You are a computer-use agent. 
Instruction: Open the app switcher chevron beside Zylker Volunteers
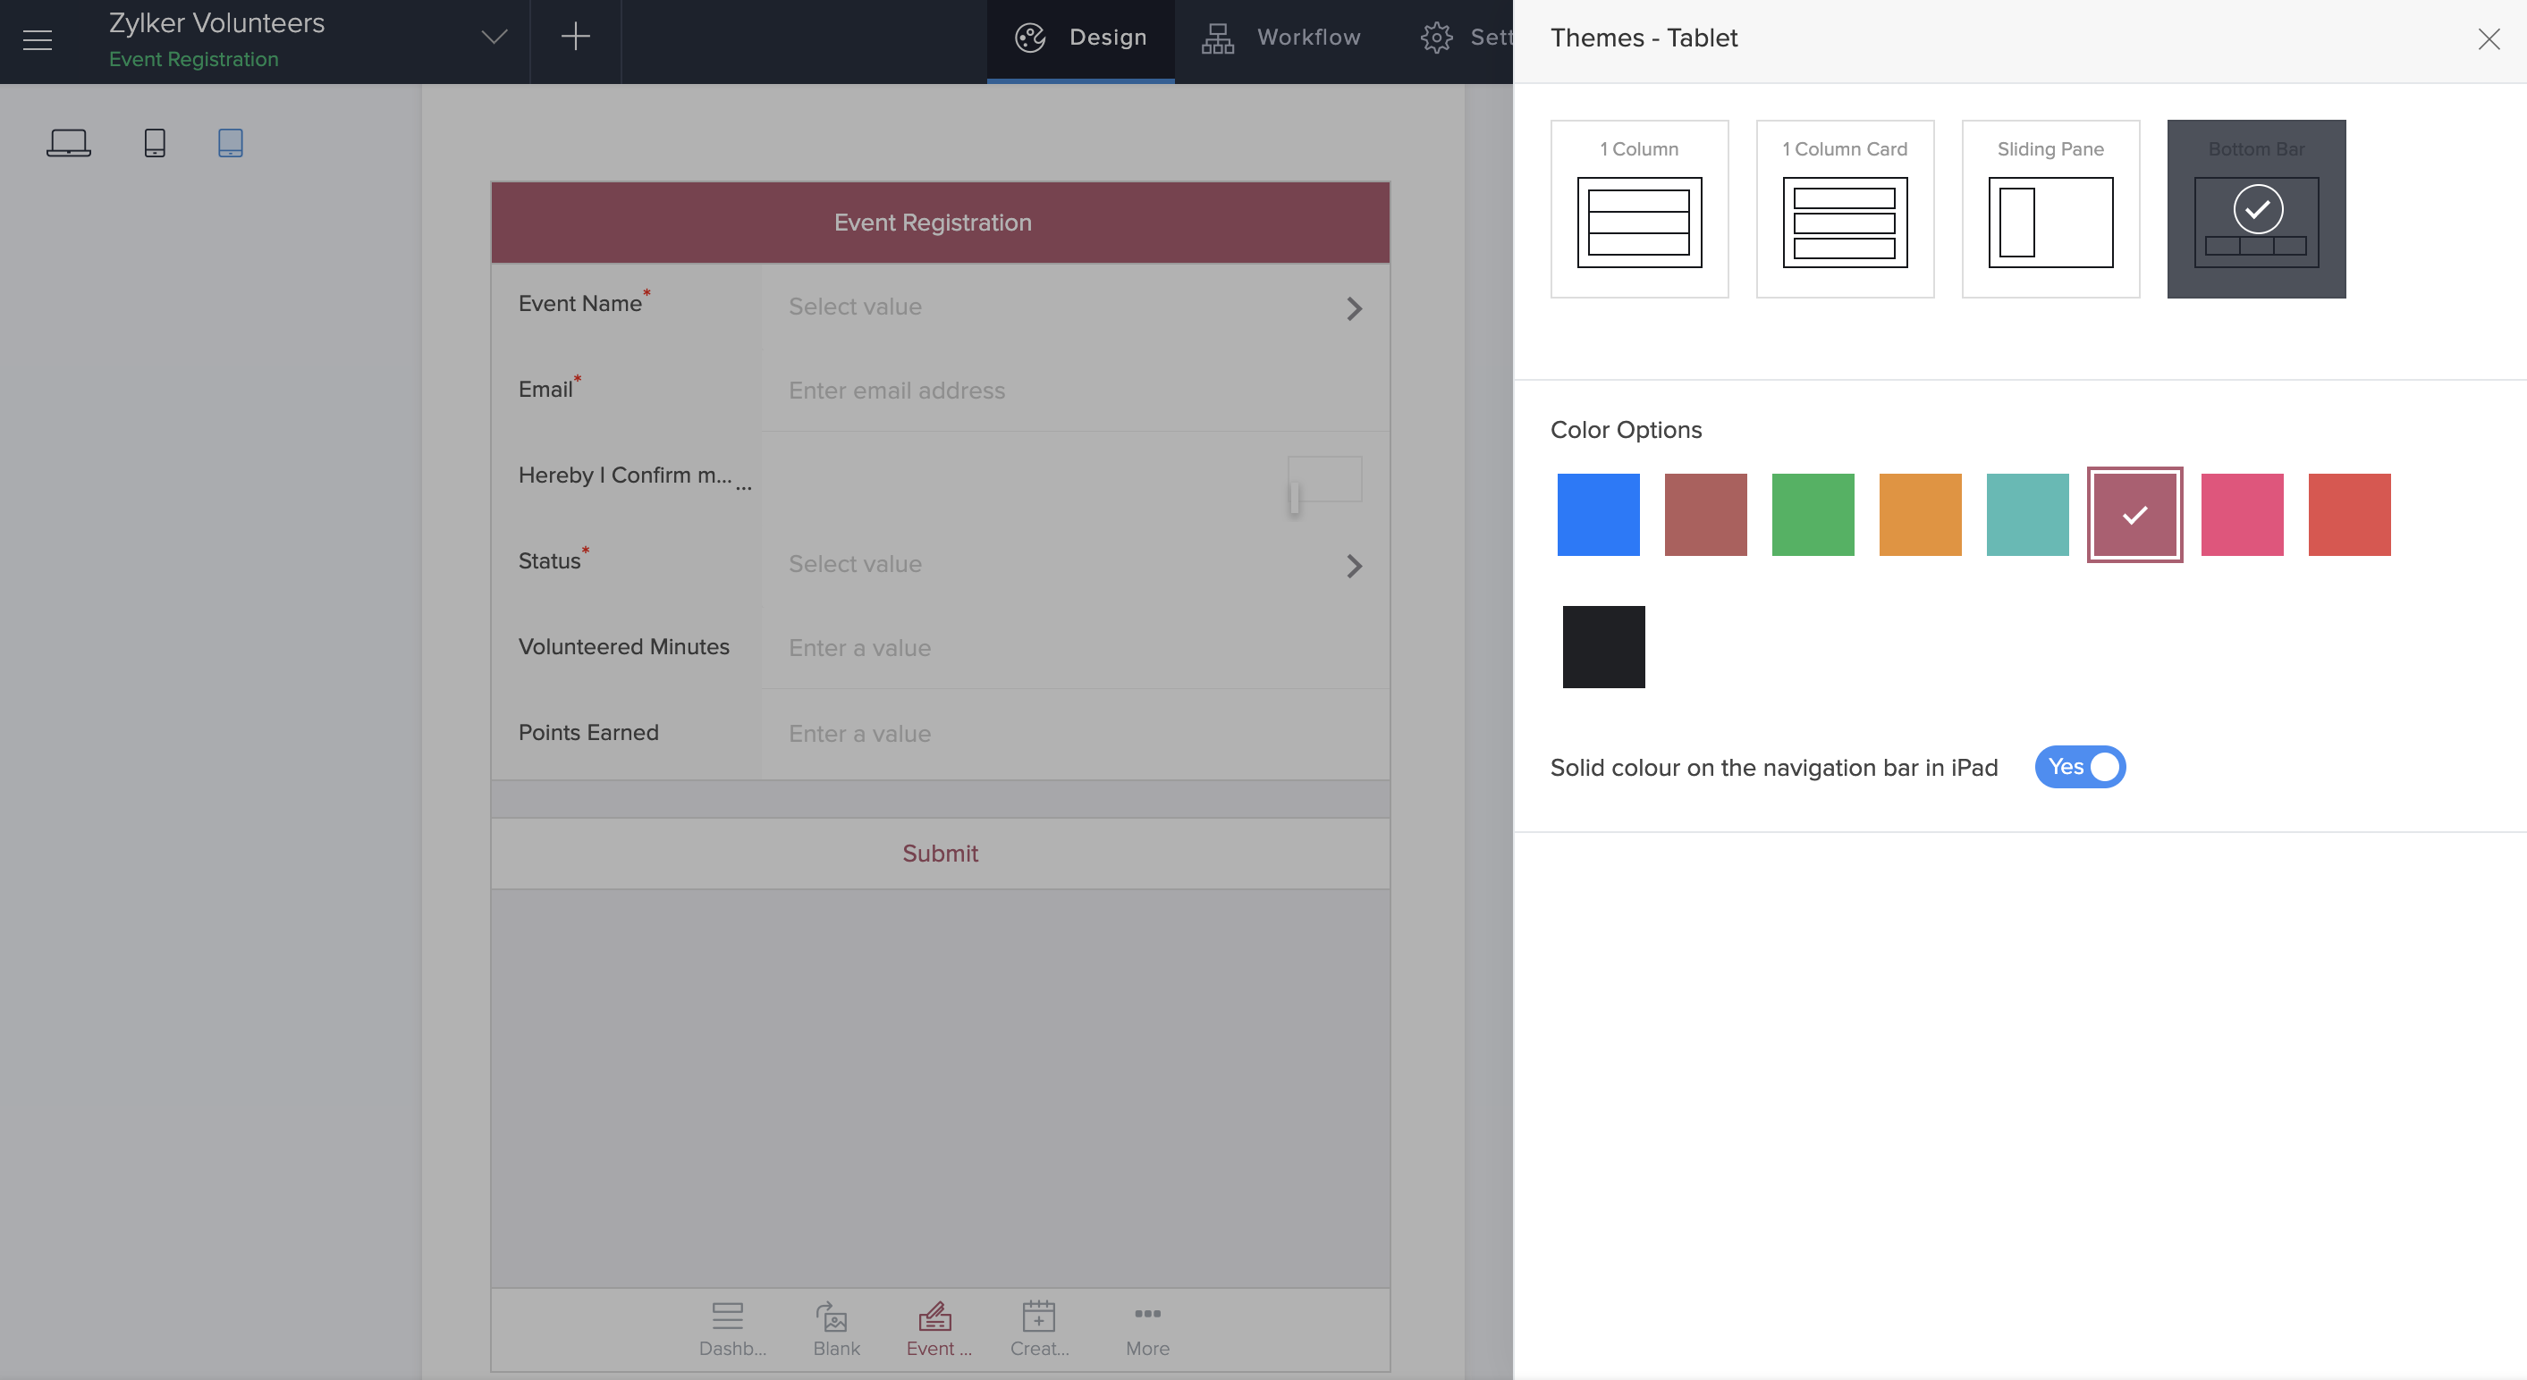click(x=494, y=38)
